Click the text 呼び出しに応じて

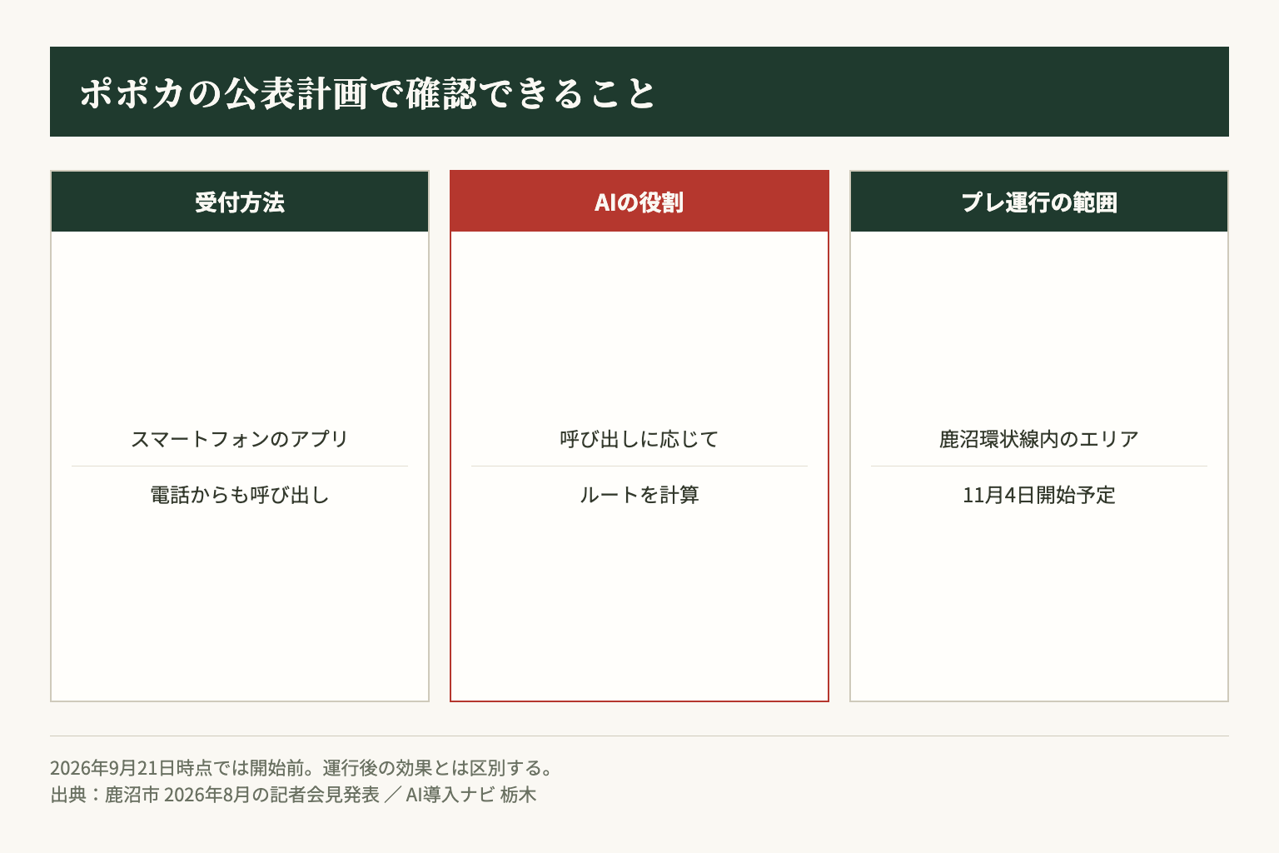(639, 439)
